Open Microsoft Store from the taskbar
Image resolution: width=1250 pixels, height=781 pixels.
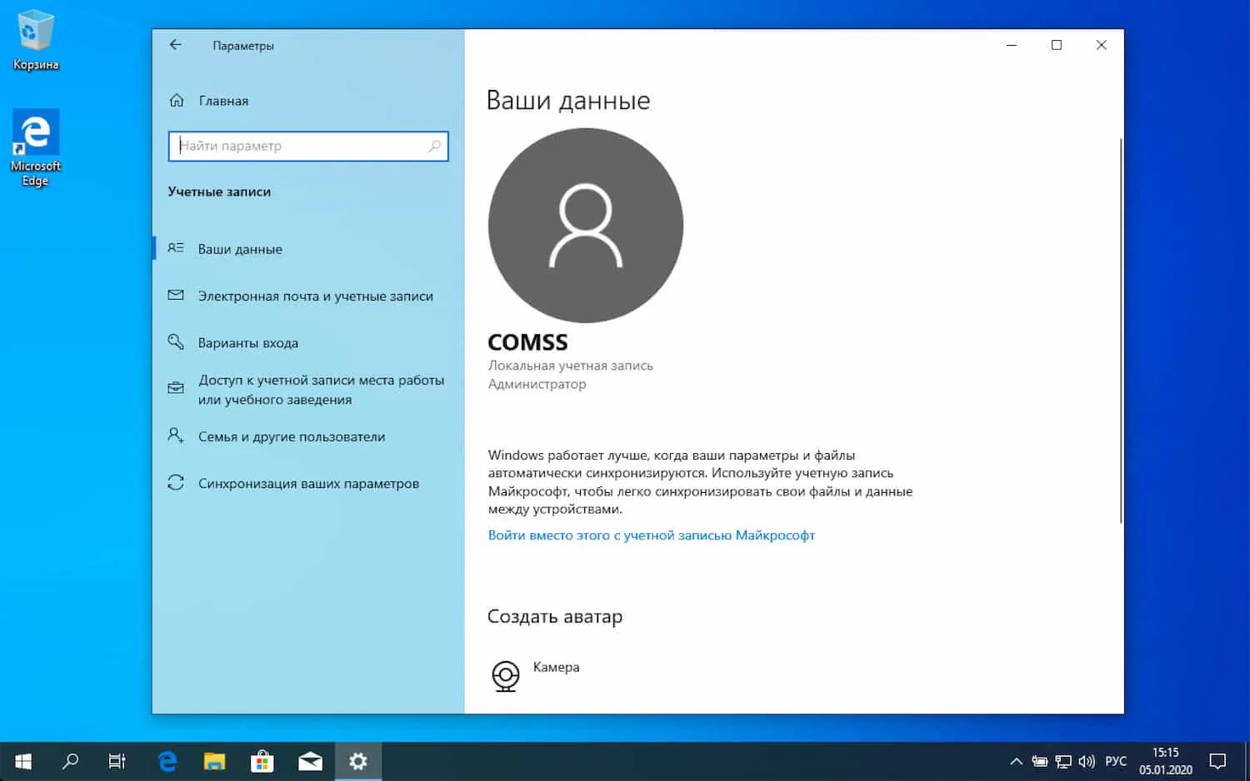click(262, 761)
